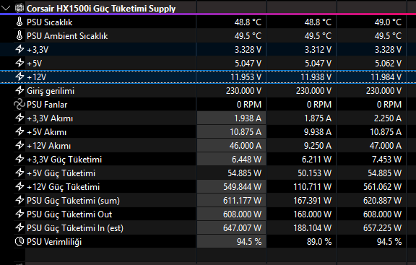Click the 9.250 A current value
The height and width of the screenshot is (265, 416).
(x=318, y=146)
